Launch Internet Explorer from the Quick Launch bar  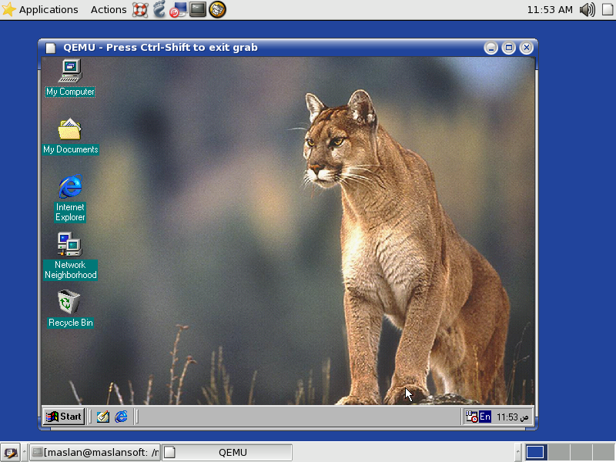click(x=122, y=416)
